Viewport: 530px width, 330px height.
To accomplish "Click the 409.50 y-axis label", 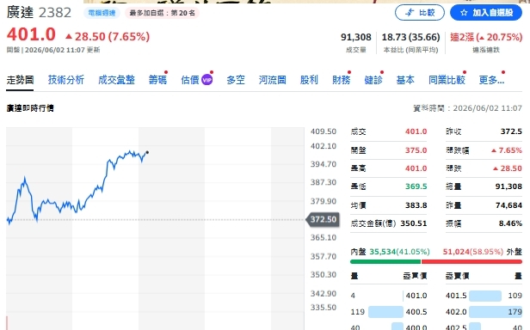I will (x=324, y=131).
